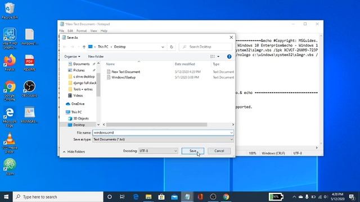Open Notepad Format menu

[x=82, y=31]
